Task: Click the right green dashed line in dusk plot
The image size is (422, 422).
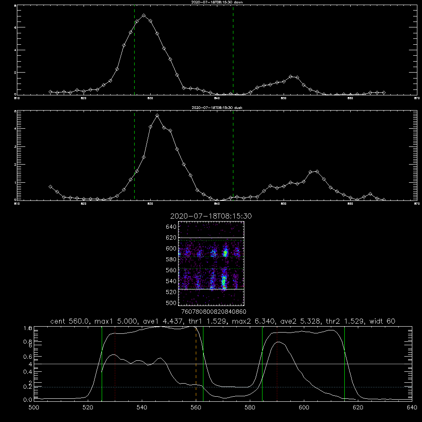Action: [233, 156]
